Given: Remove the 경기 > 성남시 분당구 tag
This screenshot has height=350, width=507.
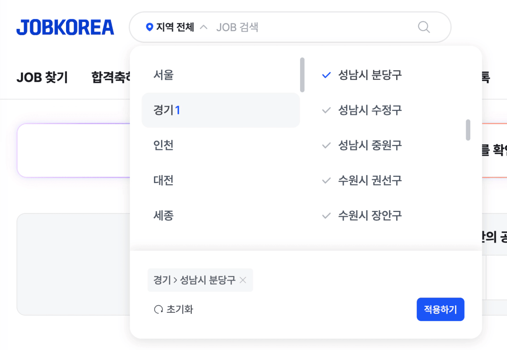Looking at the screenshot, I should point(243,280).
